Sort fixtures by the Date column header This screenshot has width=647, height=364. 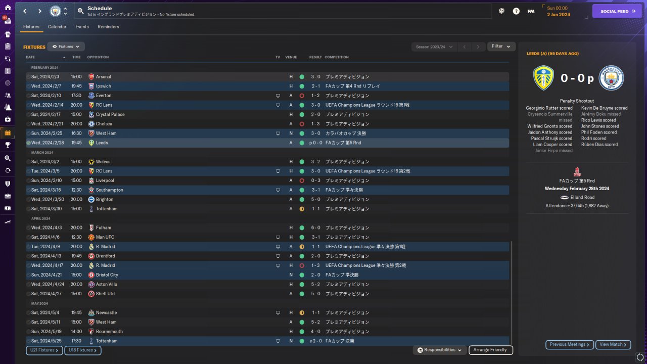point(30,57)
